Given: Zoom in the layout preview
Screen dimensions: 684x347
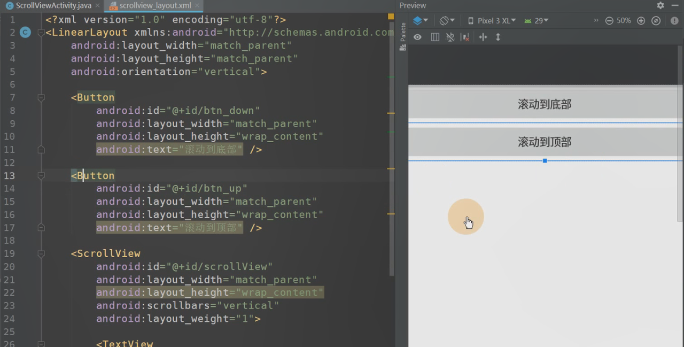Looking at the screenshot, I should click(641, 20).
